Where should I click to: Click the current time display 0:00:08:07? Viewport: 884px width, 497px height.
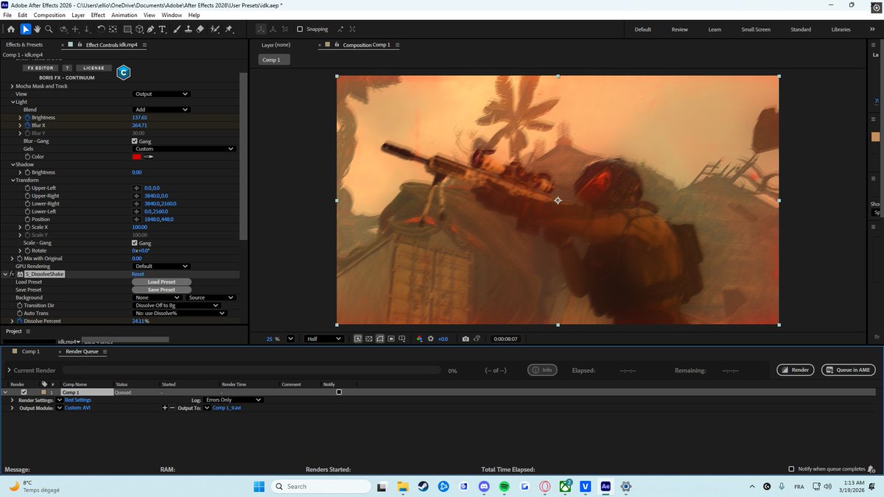coord(505,339)
